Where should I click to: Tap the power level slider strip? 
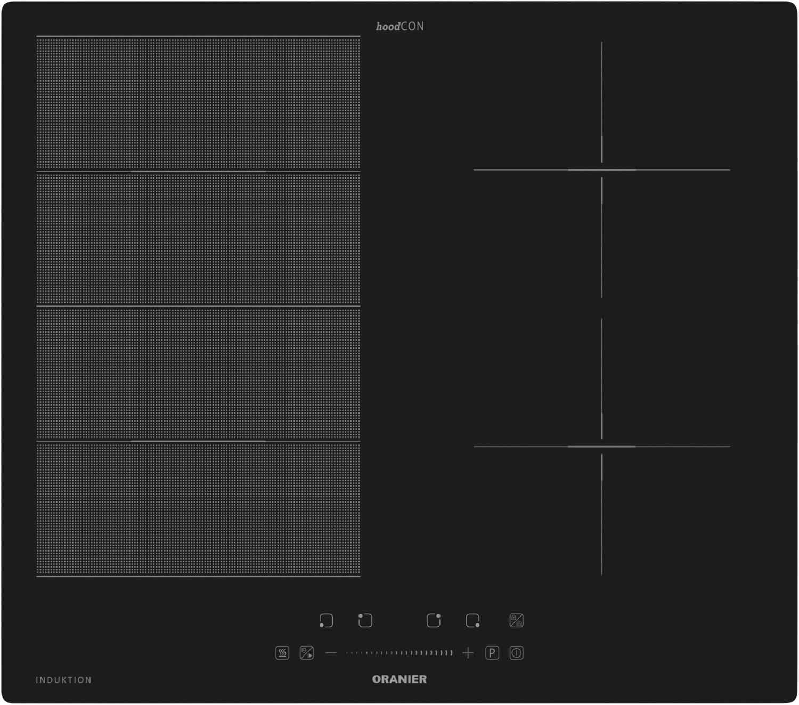pyautogui.click(x=399, y=653)
